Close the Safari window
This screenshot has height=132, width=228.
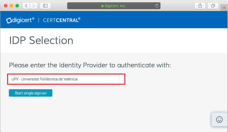[x=6, y=6]
